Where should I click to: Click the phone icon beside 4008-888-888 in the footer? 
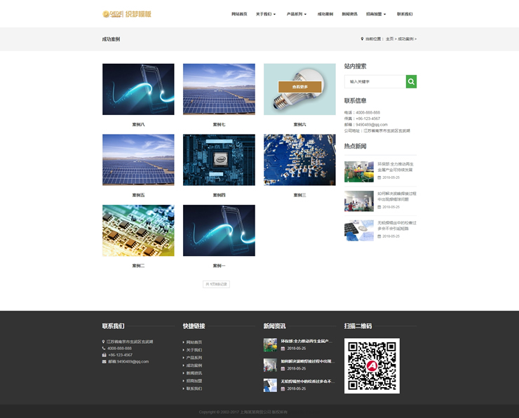[104, 349]
